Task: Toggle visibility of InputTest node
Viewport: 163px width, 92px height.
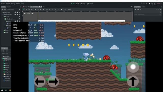Action: point(19,12)
